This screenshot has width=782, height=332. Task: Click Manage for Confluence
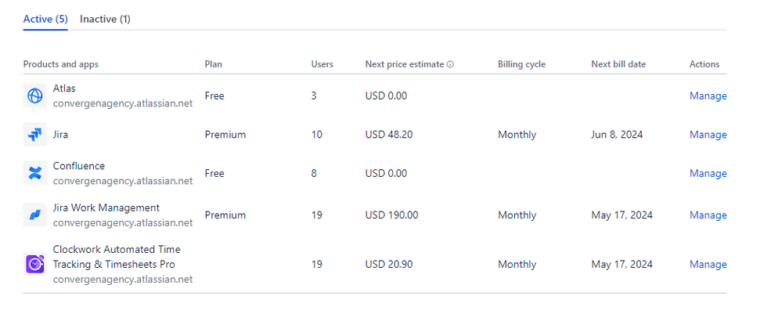tap(708, 174)
